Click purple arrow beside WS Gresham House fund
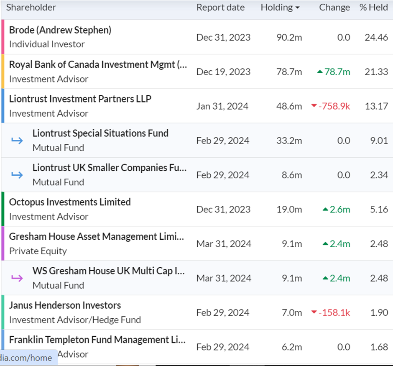 pos(17,278)
